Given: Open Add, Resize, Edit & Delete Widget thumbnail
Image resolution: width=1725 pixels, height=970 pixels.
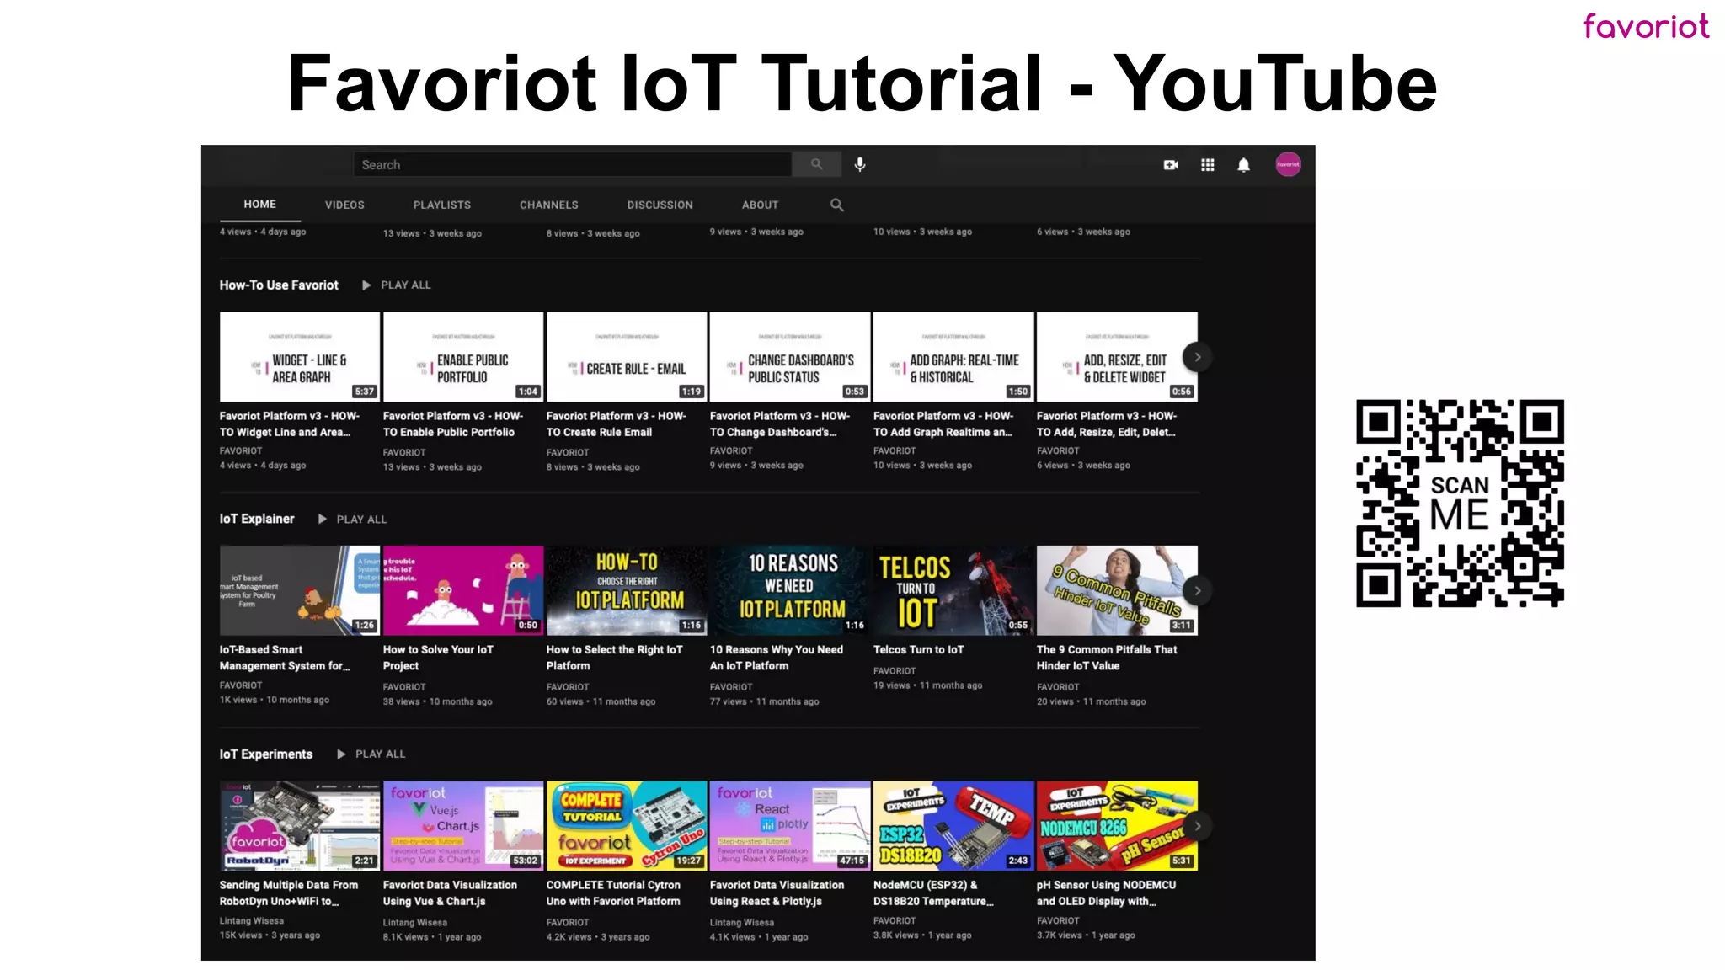Looking at the screenshot, I should pos(1116,357).
